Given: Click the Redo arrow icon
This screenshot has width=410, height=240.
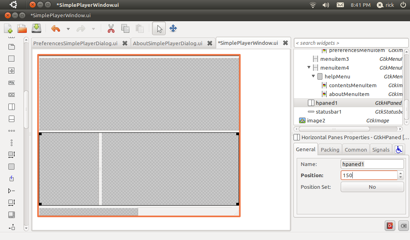Looking at the screenshot, I should click(x=81, y=28).
